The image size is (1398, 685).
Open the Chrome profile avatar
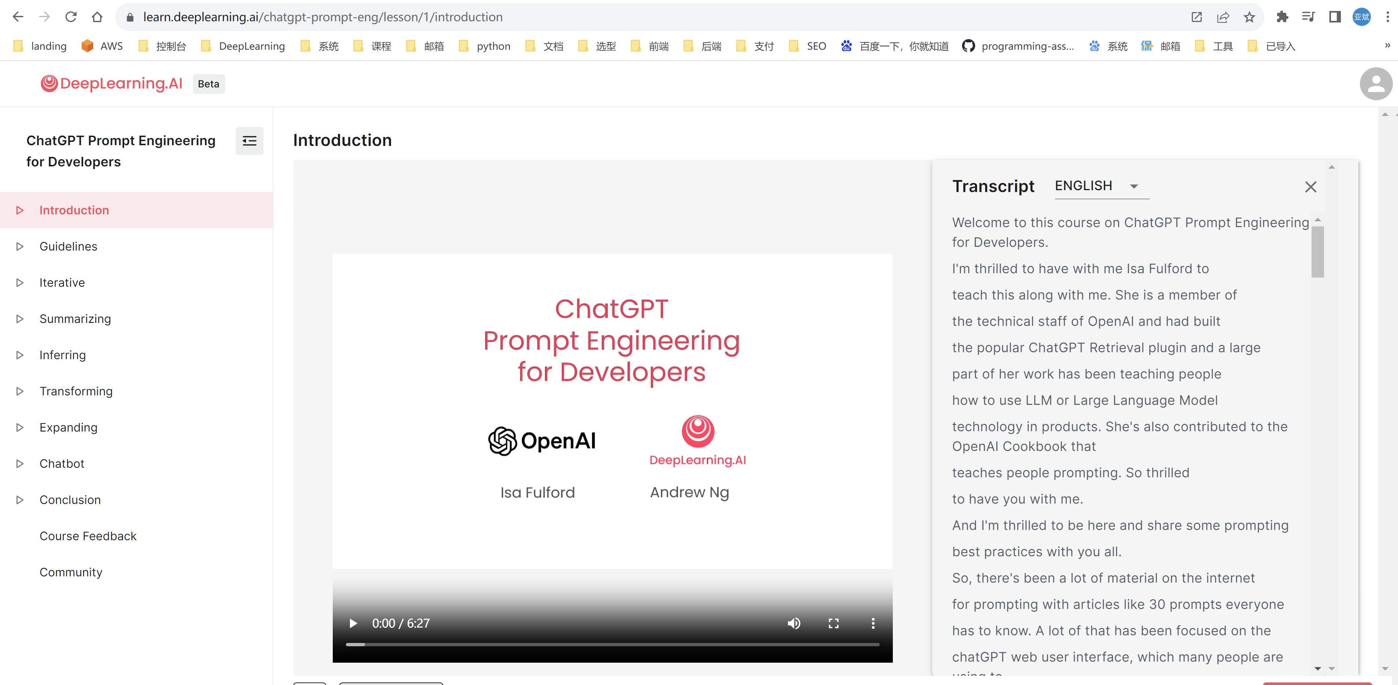pyautogui.click(x=1362, y=17)
